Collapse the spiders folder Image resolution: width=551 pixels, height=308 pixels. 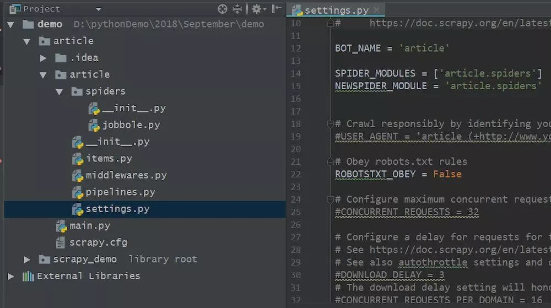pyautogui.click(x=59, y=91)
